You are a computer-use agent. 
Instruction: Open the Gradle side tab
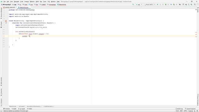(x=198, y=10)
